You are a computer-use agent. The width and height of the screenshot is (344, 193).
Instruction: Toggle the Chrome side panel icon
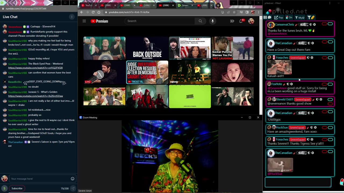[247, 12]
